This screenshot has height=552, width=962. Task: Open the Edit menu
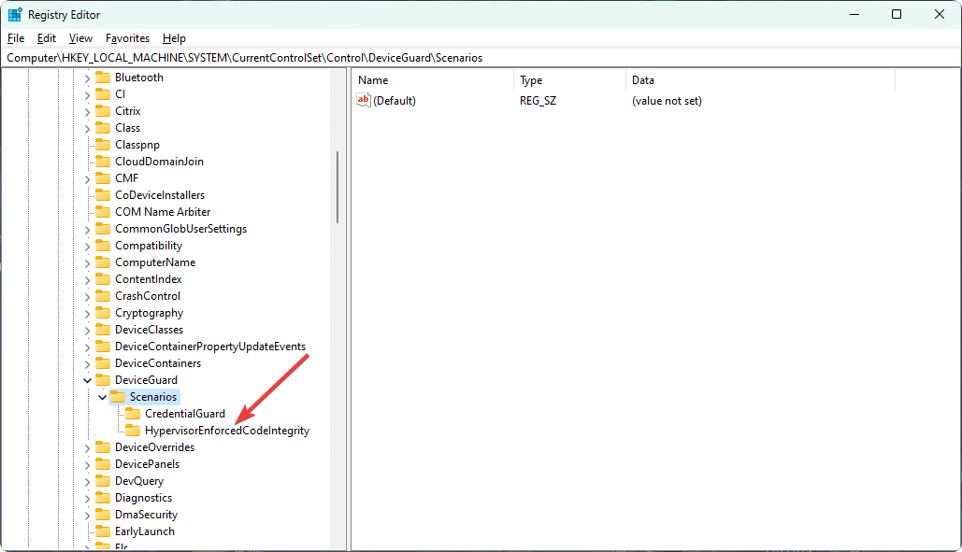pos(47,38)
